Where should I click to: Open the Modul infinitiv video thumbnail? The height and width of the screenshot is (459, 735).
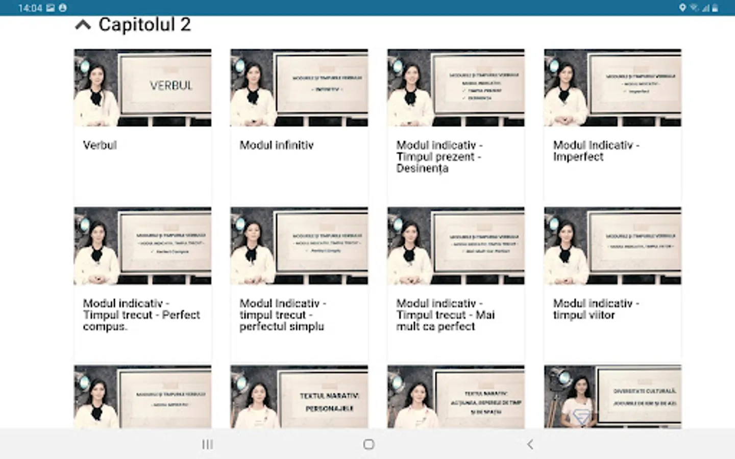point(299,88)
